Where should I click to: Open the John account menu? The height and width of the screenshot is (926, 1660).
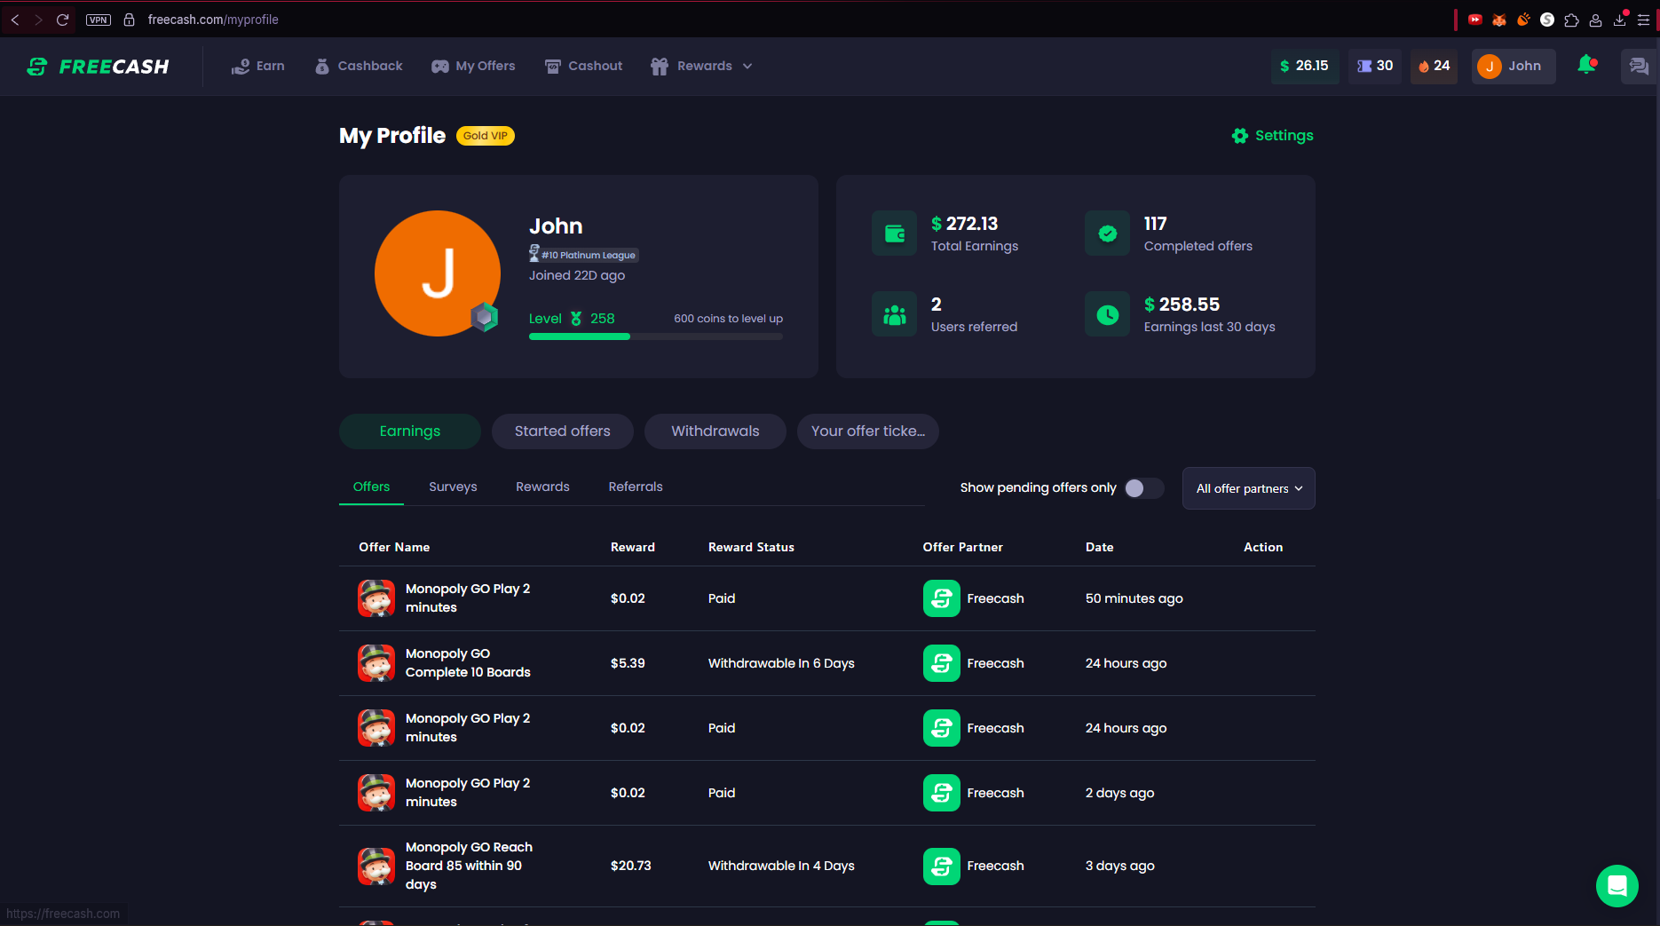pyautogui.click(x=1513, y=67)
